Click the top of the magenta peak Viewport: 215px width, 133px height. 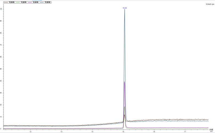(124, 82)
